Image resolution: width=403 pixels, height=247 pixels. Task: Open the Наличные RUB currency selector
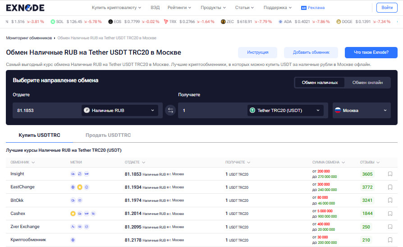(x=120, y=111)
